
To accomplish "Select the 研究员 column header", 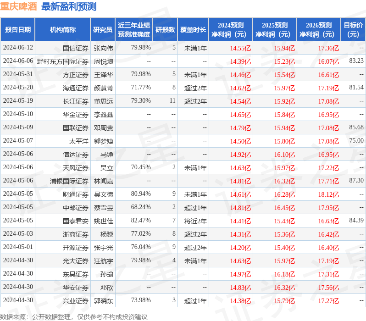I will 103,30.
